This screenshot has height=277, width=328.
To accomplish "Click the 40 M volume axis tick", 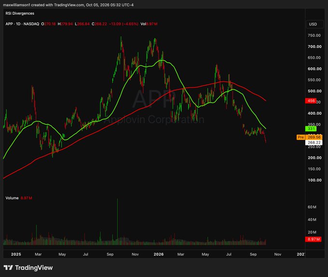I will (x=312, y=219).
